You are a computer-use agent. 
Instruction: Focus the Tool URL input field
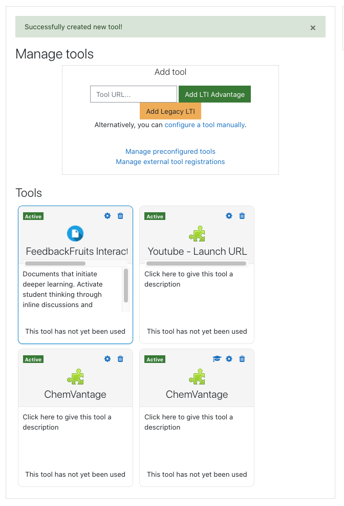click(134, 94)
